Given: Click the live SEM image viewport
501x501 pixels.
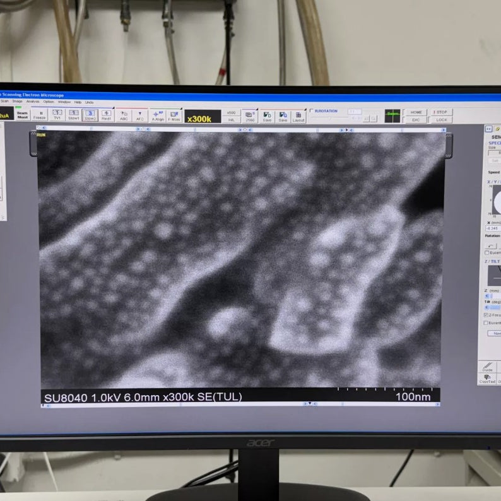Looking at the screenshot, I should coord(241,260).
